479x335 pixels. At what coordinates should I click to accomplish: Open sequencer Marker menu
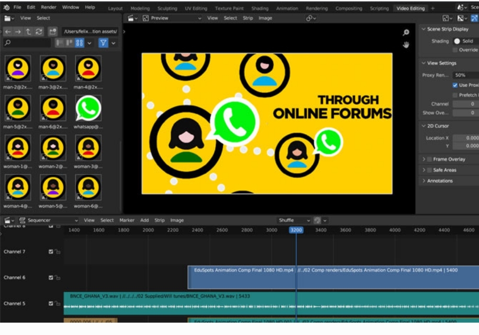point(127,220)
